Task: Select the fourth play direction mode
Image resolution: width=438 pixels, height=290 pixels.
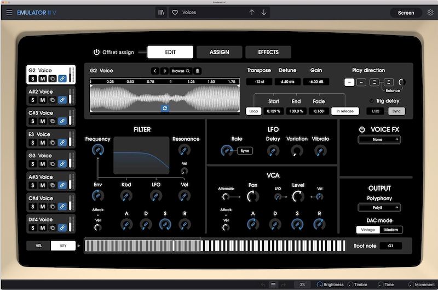Action: [389, 82]
